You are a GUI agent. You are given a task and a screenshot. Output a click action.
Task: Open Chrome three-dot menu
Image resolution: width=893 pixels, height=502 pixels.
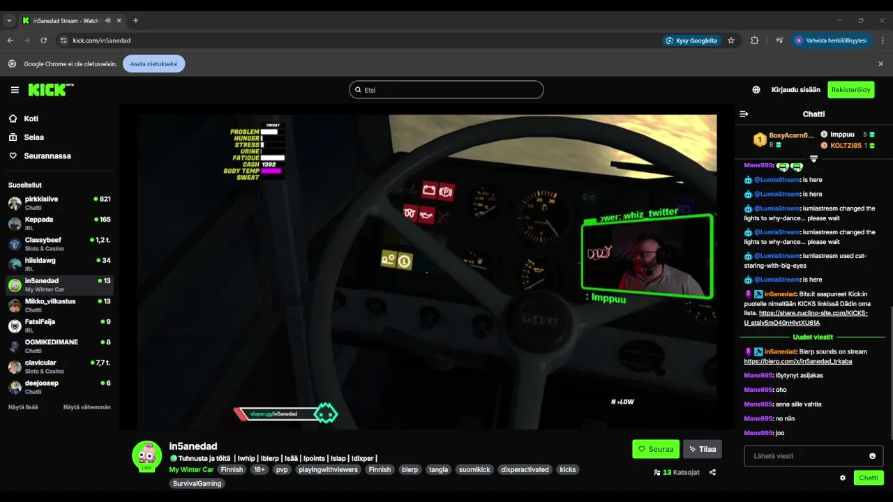tap(883, 40)
